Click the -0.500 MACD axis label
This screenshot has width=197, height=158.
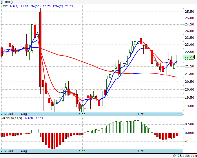(189, 141)
